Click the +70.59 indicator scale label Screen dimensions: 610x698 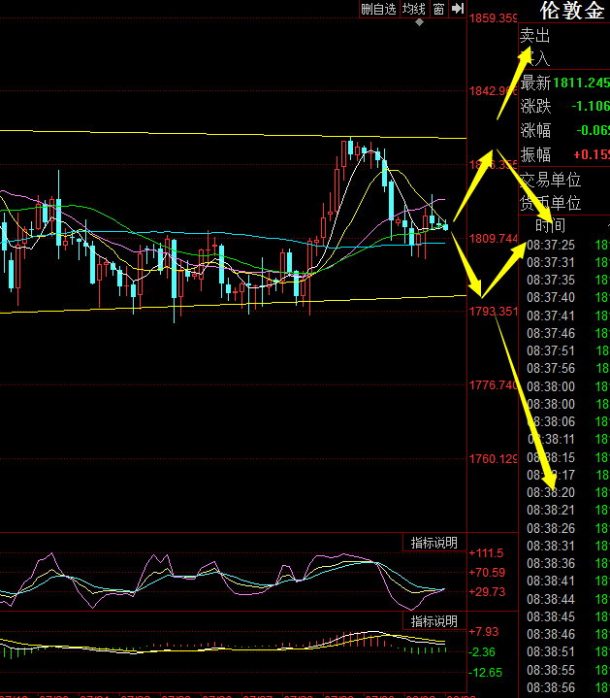click(x=487, y=573)
